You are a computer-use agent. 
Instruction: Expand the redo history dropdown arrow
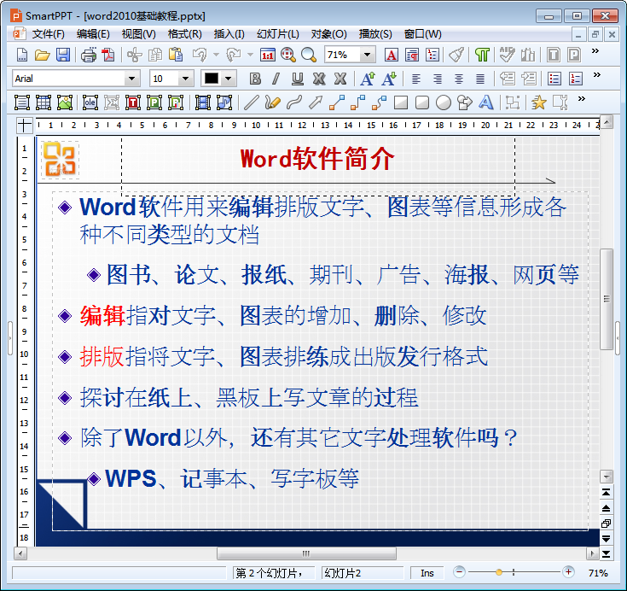[x=250, y=55]
